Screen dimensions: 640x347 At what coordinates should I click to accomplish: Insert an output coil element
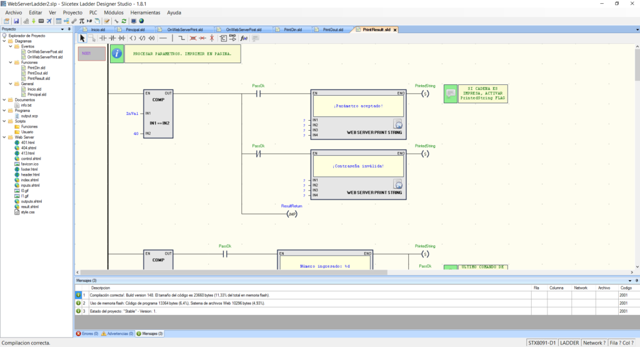133,38
